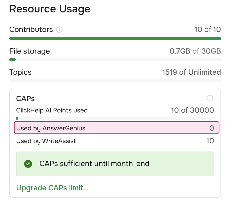This screenshot has width=234, height=208.
Task: Click the CAPs panel header
Action: pyautogui.click(x=26, y=98)
